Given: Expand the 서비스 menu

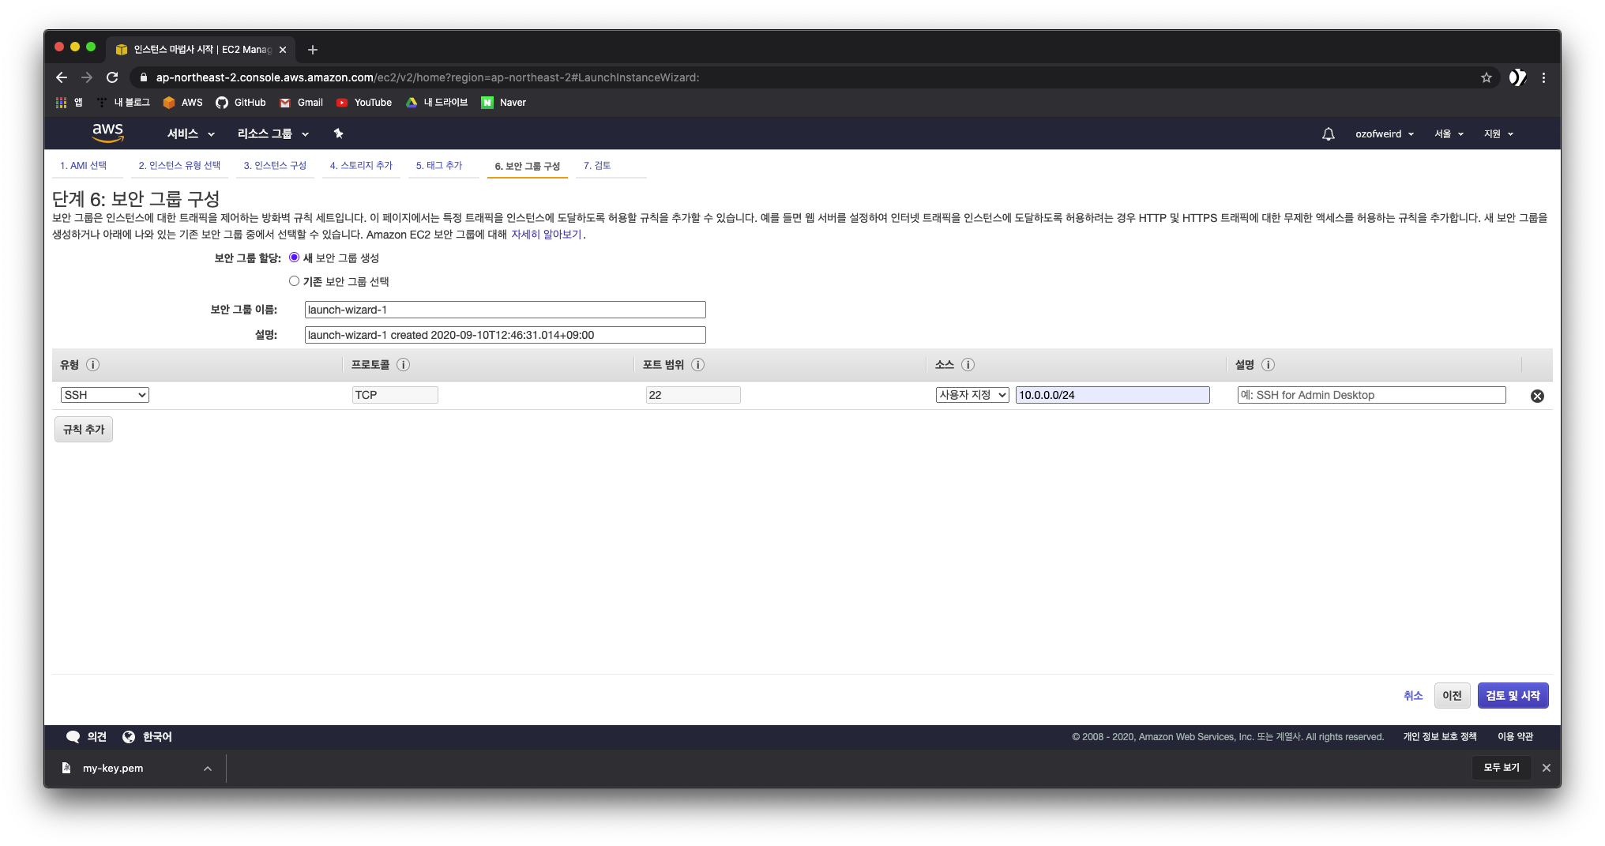Looking at the screenshot, I should (190, 134).
